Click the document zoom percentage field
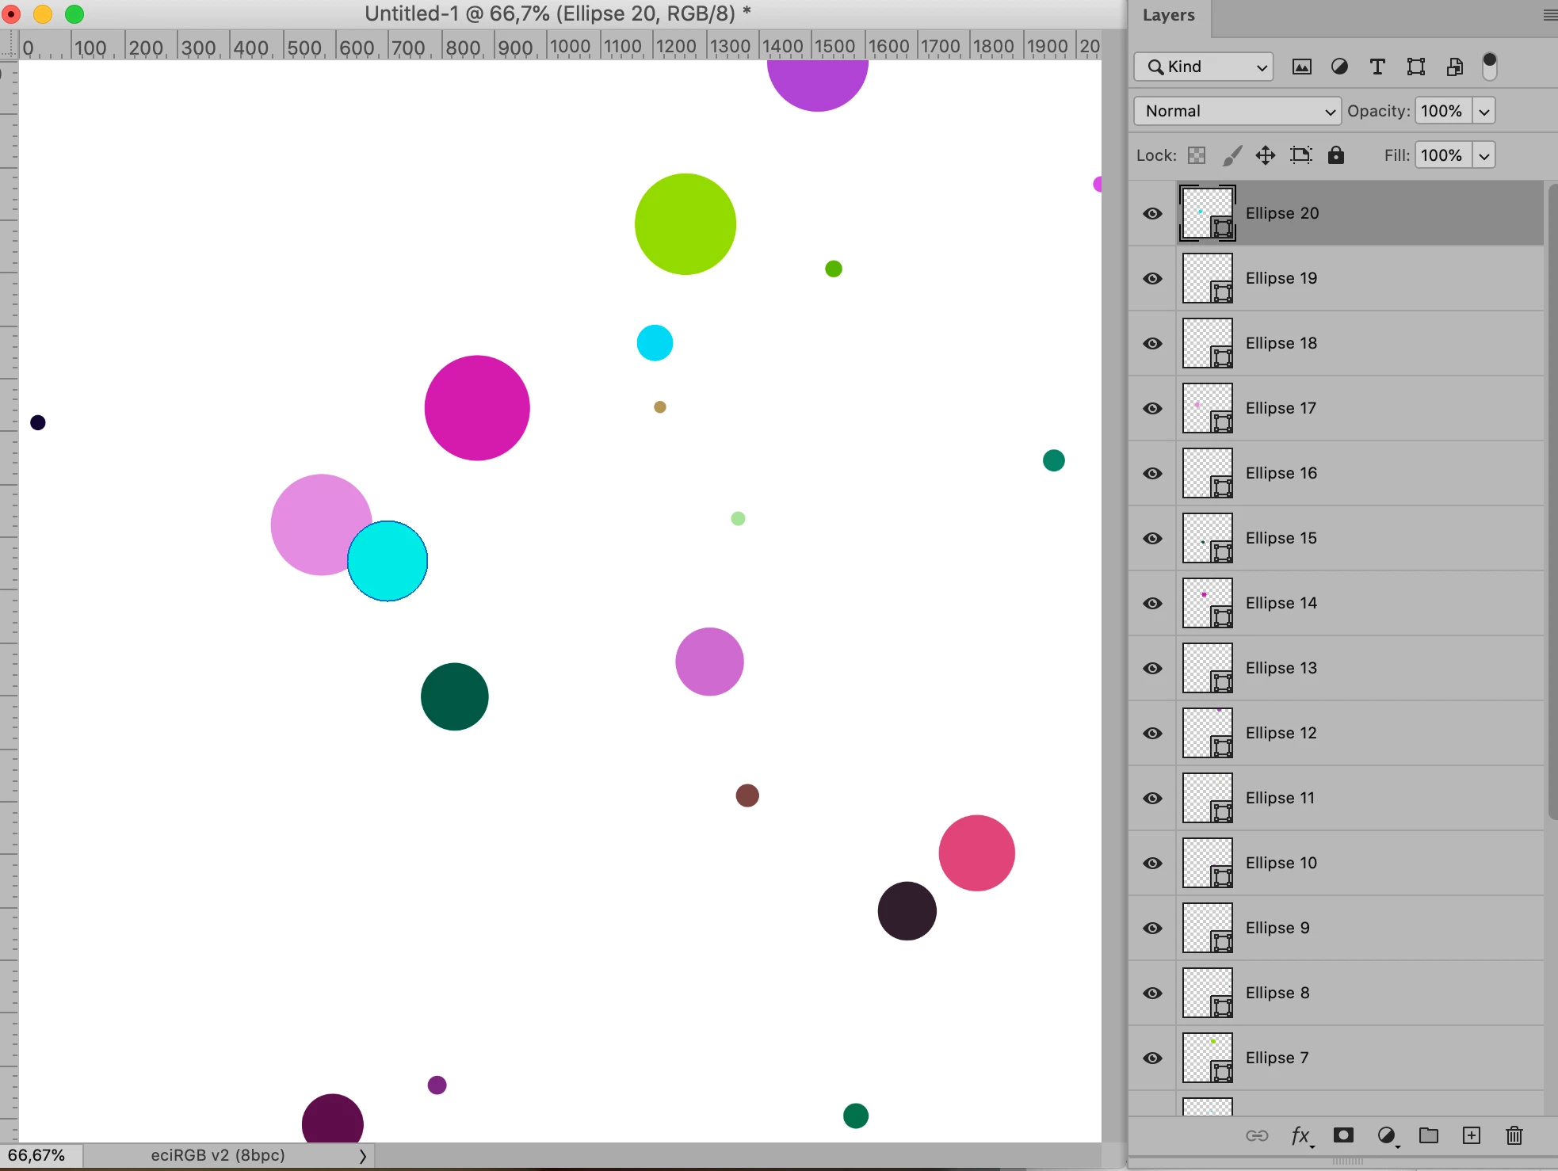 click(x=37, y=1155)
